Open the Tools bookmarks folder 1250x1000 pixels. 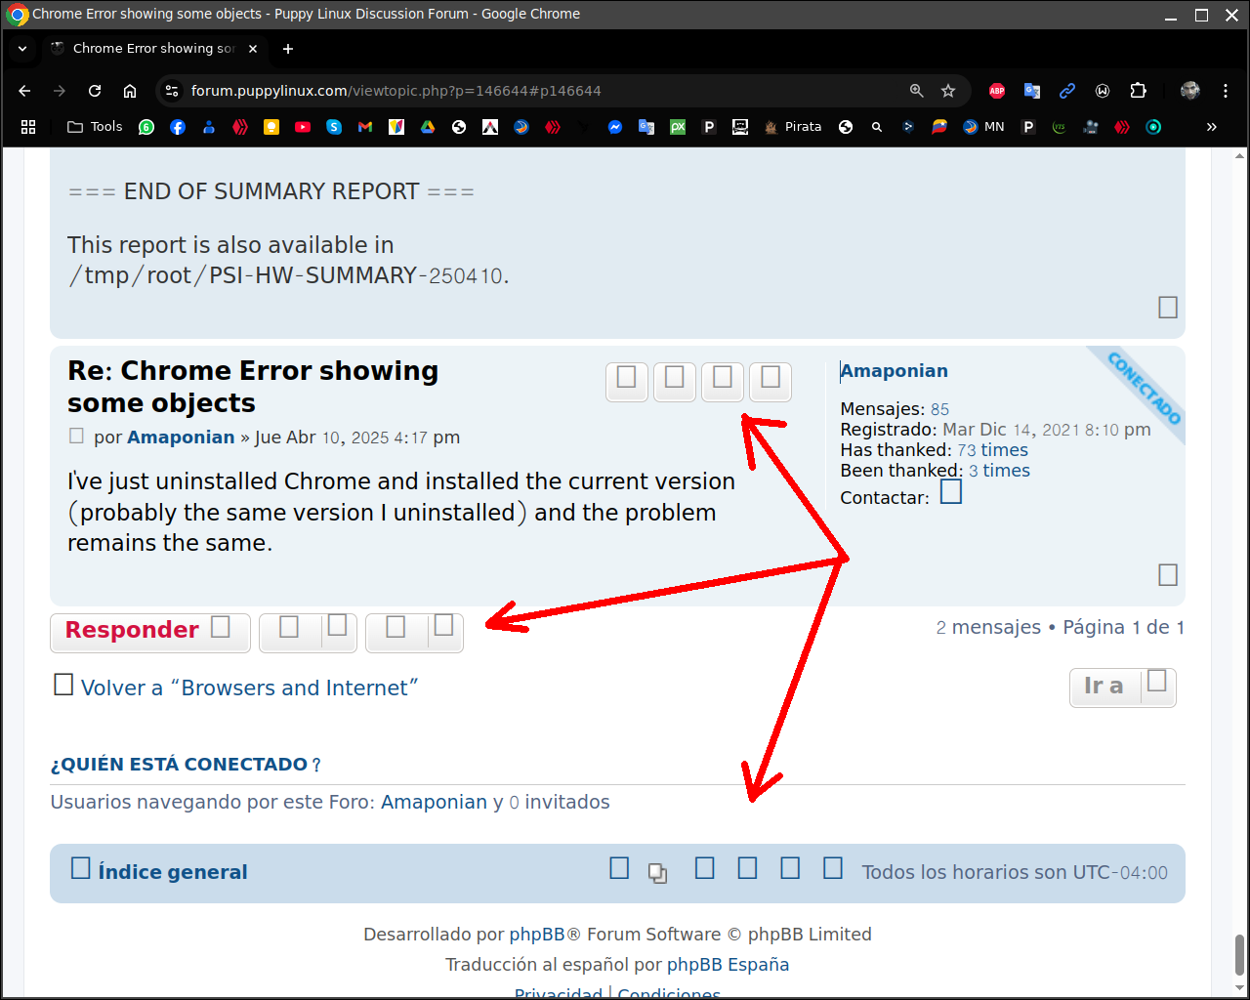coord(95,127)
